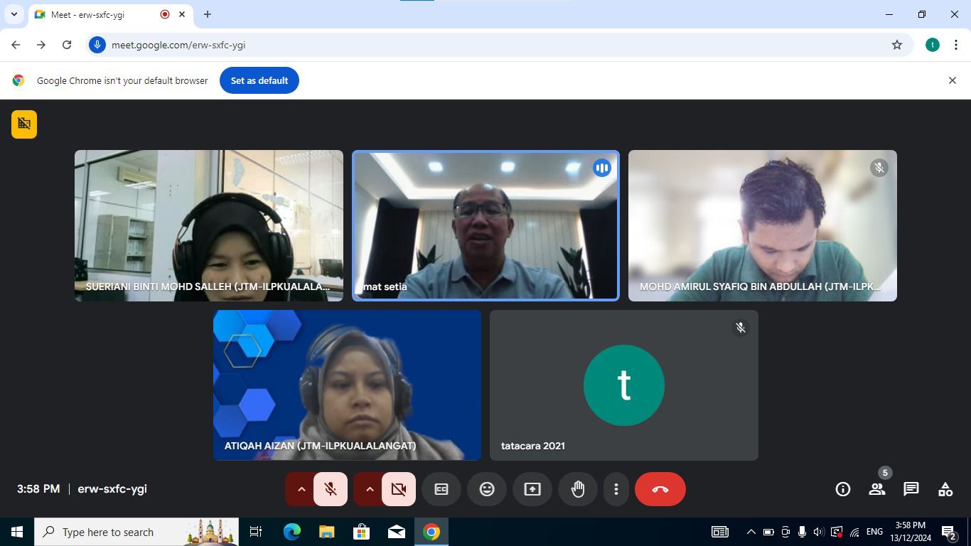Screen dimensions: 971x546
Task: Open the more options three-dot menu
Action: (616, 489)
